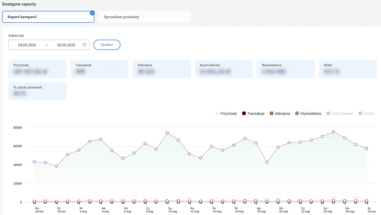Switch to Sprzedane produkty report
This screenshot has width=381, height=215.
coord(144,17)
